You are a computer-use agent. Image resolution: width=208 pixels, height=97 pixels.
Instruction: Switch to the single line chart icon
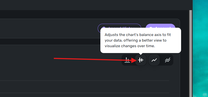pyautogui.click(x=154, y=60)
